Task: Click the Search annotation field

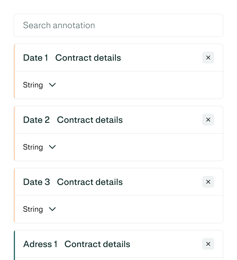Action: coord(118,25)
